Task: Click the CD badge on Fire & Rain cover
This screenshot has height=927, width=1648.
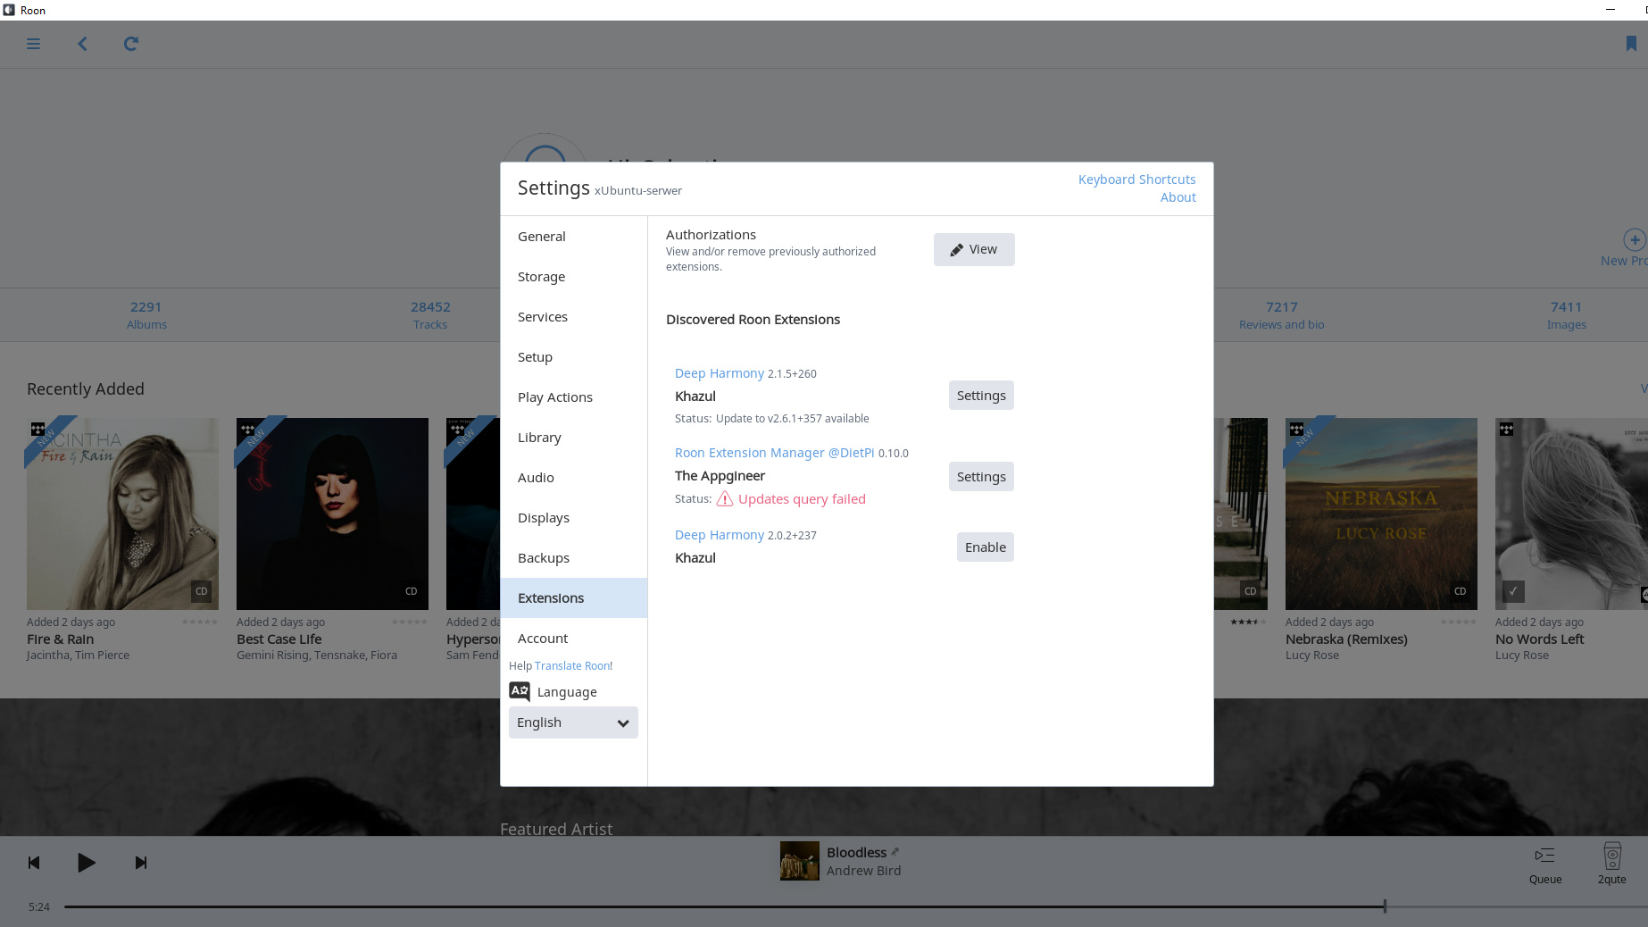Action: point(202,591)
